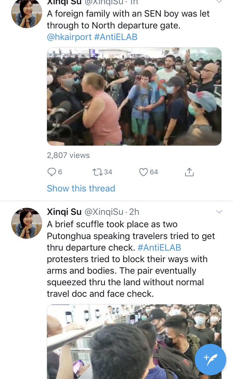This screenshot has width=233, height=379.
Task: Open the @hkairport mention
Action: tap(69, 37)
